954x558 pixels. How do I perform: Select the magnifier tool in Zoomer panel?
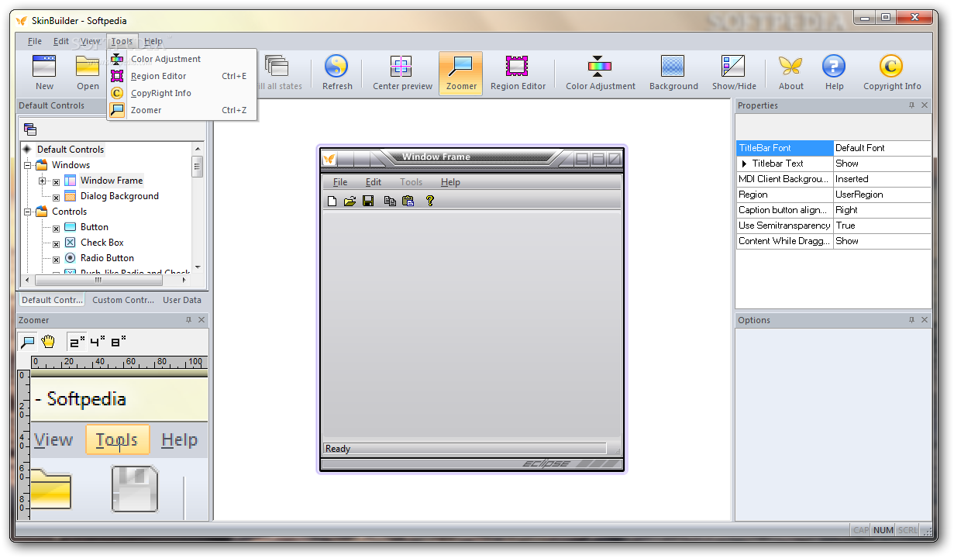[x=28, y=342]
